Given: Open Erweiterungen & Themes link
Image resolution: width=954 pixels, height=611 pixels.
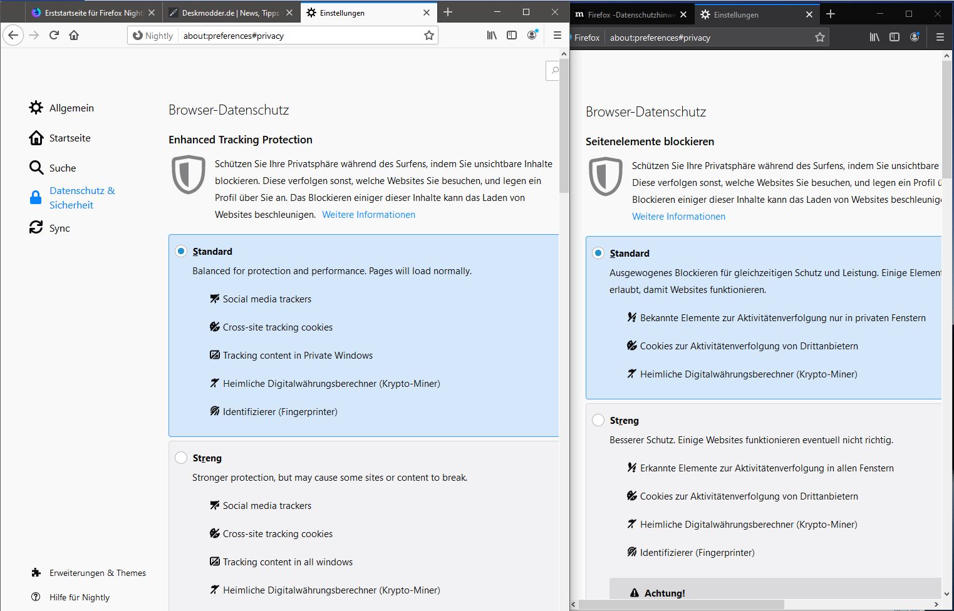Looking at the screenshot, I should [97, 573].
